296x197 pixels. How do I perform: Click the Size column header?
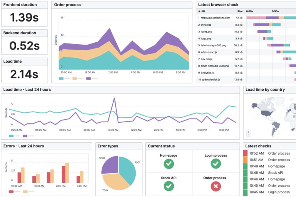click(240, 11)
